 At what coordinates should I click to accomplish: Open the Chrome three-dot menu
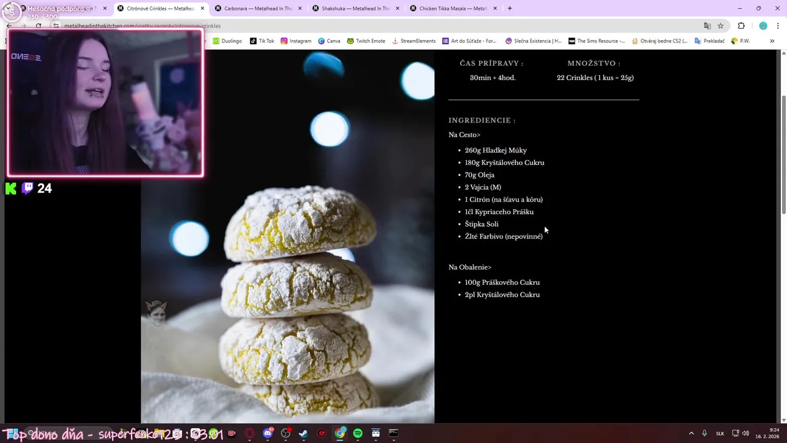(x=777, y=26)
